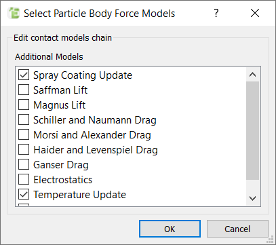Click the resize grip at dialog corner
Image resolution: width=276 pixels, height=245 pixels.
point(270,240)
